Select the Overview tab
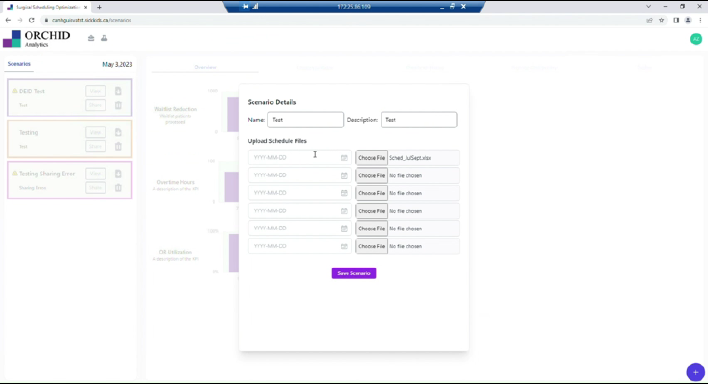 (x=205, y=67)
